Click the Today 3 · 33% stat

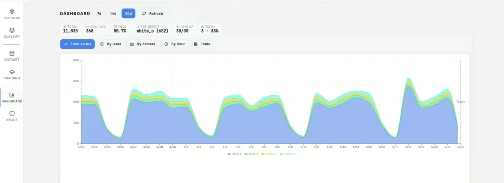coord(210,29)
